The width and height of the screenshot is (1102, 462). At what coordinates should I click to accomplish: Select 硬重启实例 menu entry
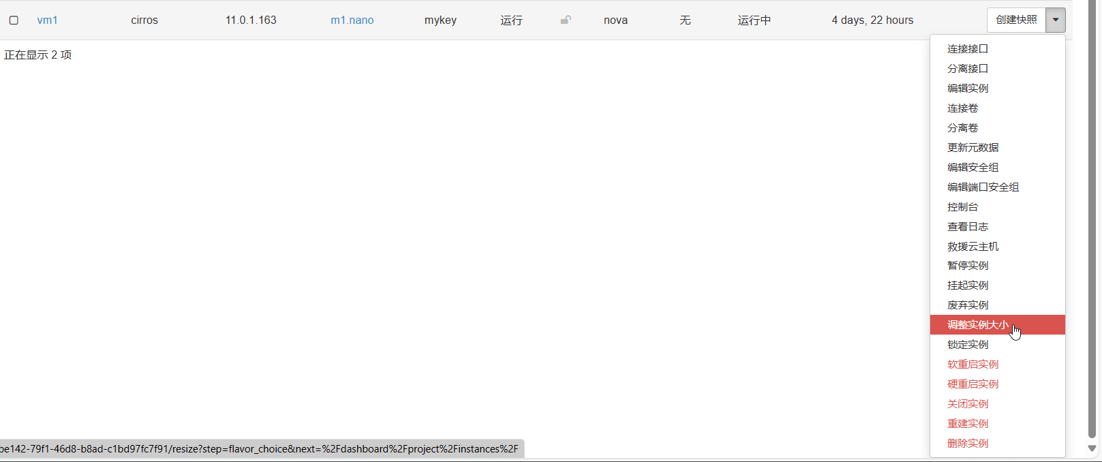coord(997,384)
